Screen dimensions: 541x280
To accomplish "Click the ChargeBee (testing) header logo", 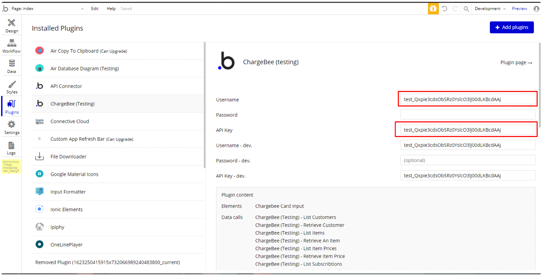I will point(226,61).
